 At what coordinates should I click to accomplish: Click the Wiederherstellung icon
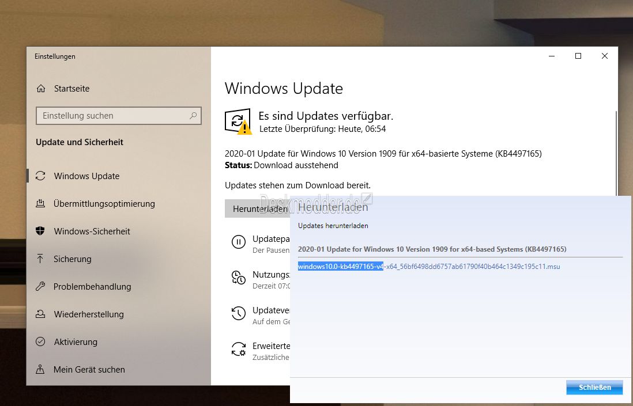coord(40,314)
